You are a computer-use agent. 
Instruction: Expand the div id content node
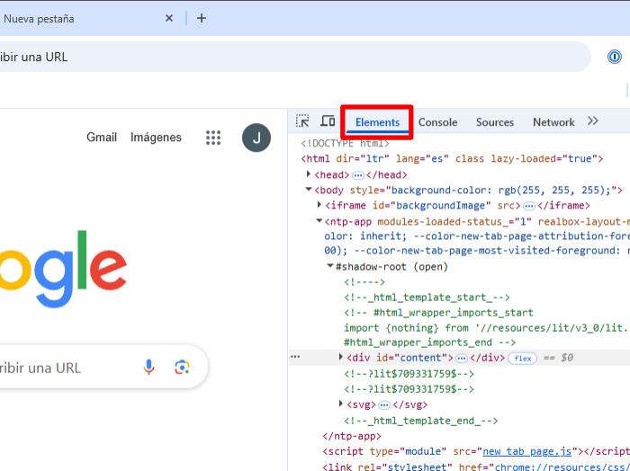point(340,357)
